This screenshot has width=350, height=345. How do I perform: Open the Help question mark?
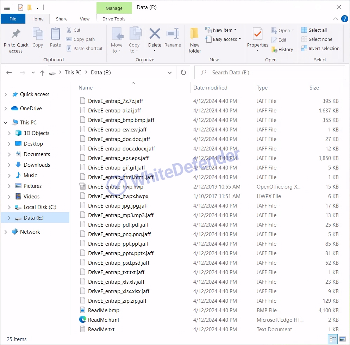click(x=345, y=19)
